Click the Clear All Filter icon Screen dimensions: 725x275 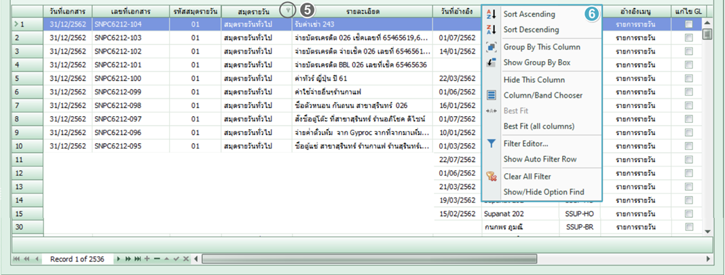click(x=492, y=177)
